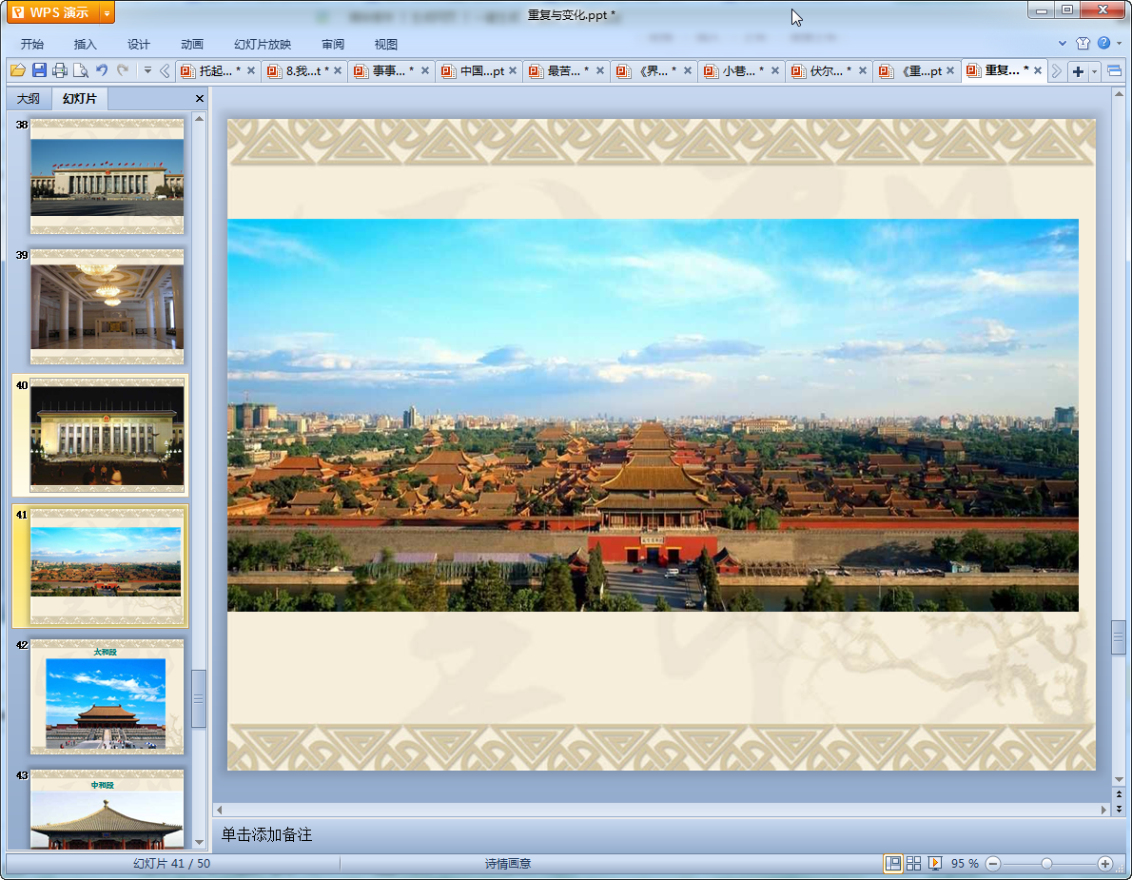The image size is (1132, 880).
Task: Switch to the 大纲 outline tab
Action: tap(29, 99)
